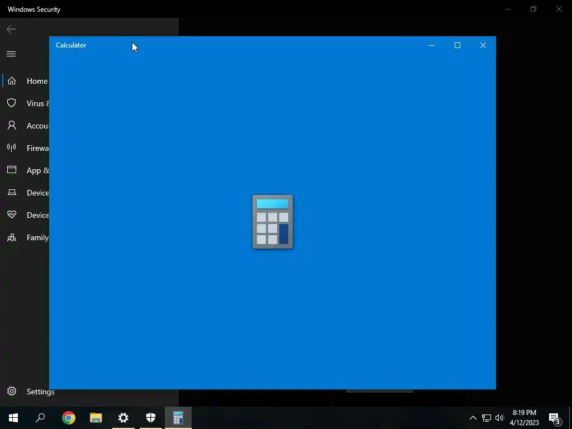Open the volume speaker tray icon
The image size is (572, 429).
pyautogui.click(x=499, y=418)
